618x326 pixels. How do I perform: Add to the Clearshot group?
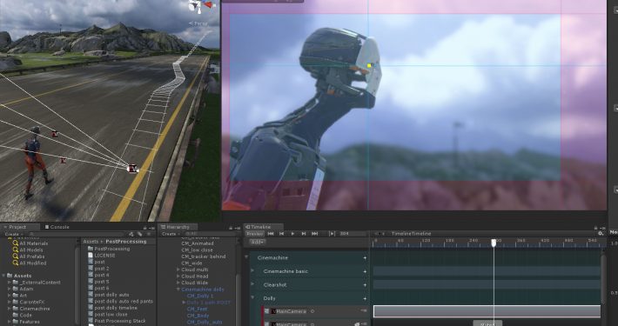tap(365, 285)
